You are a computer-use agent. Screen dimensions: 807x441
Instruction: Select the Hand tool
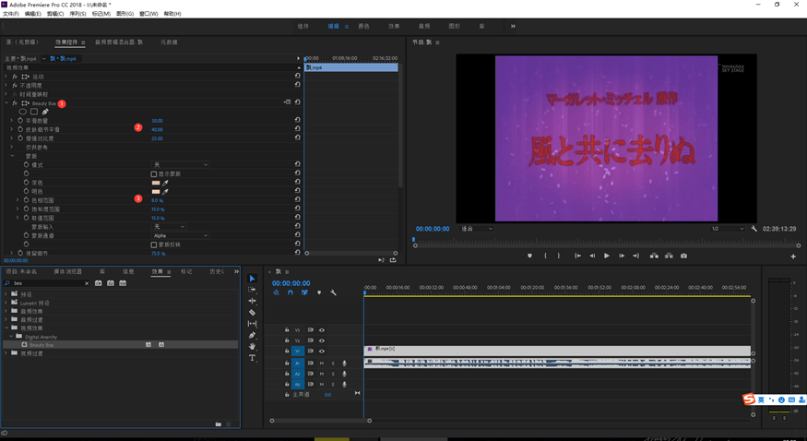(x=252, y=347)
